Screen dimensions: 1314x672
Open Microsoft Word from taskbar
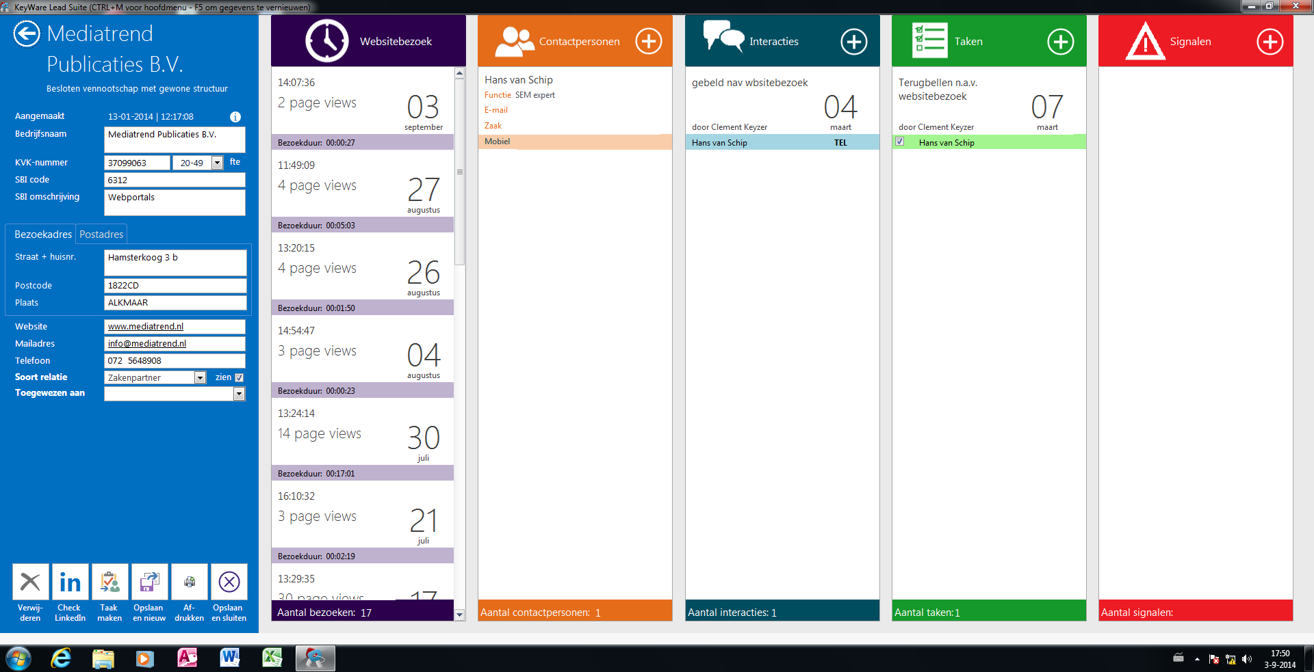tap(229, 658)
